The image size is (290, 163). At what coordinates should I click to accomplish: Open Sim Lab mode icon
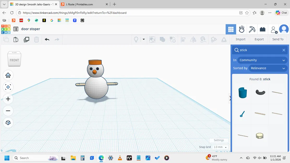[241, 29]
